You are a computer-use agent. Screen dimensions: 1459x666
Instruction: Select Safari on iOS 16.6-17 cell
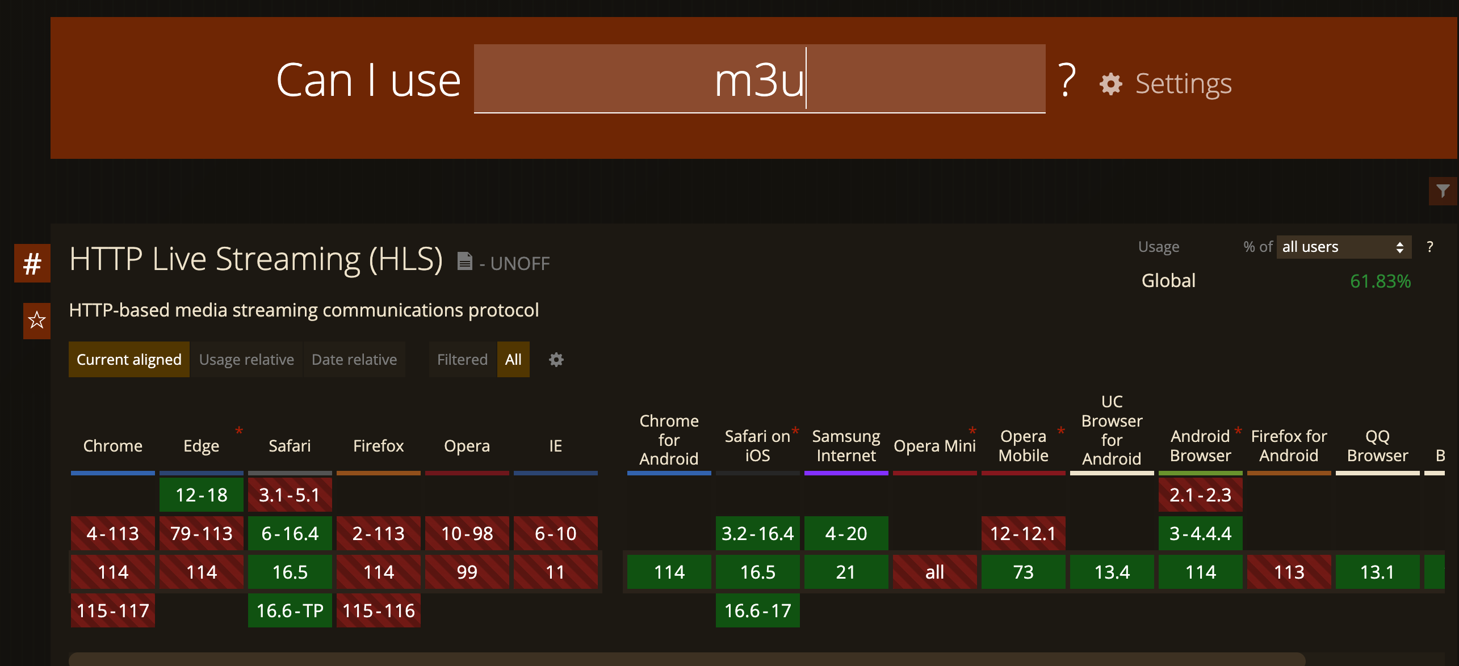click(x=758, y=610)
